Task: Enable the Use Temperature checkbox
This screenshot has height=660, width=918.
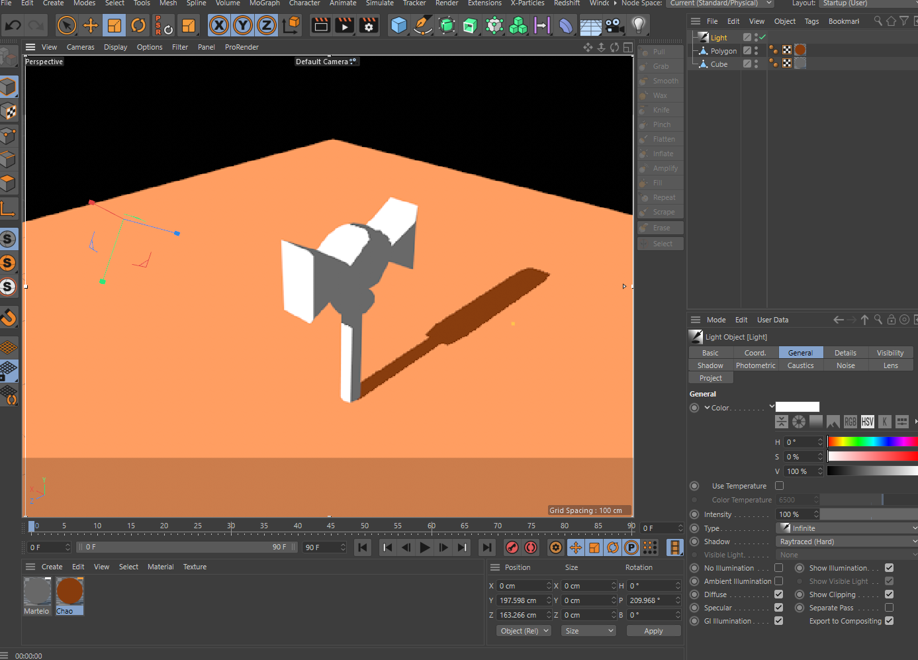Action: point(779,486)
